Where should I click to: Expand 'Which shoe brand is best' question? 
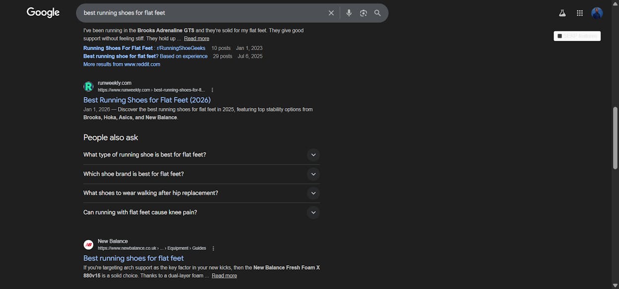coord(201,174)
